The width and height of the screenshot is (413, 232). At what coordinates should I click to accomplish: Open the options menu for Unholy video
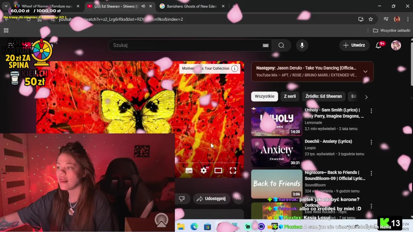tap(371, 111)
